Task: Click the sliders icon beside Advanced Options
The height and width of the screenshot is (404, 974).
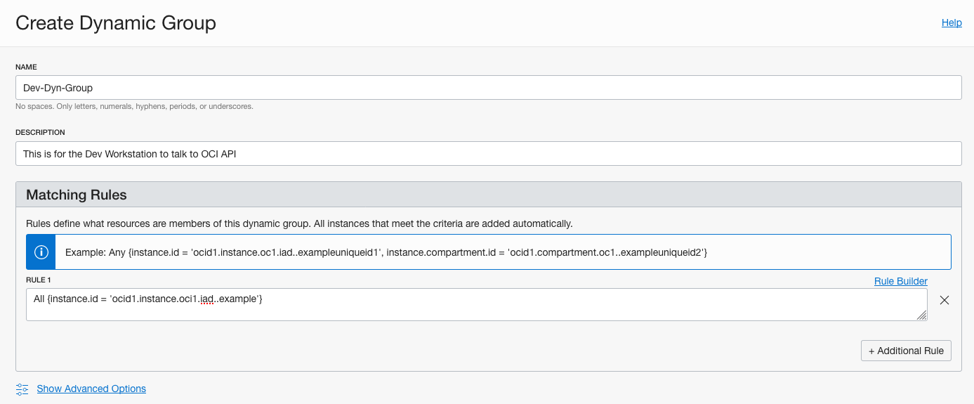Action: [x=22, y=389]
